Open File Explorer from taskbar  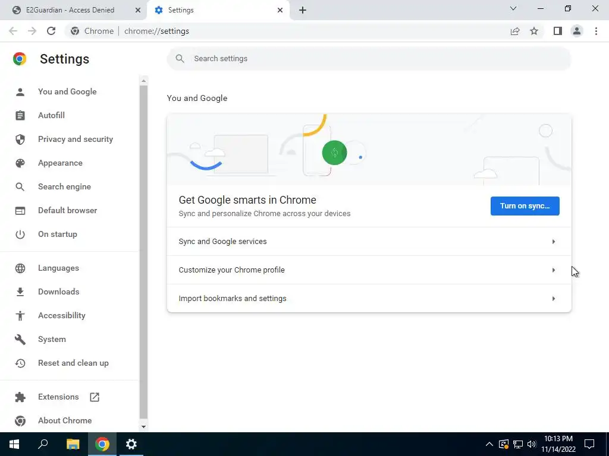pos(73,444)
